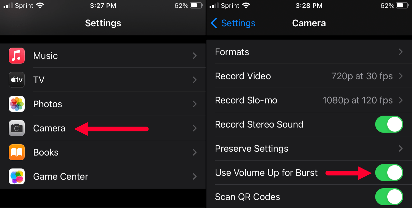Disable Scan QR Codes

coord(389,197)
